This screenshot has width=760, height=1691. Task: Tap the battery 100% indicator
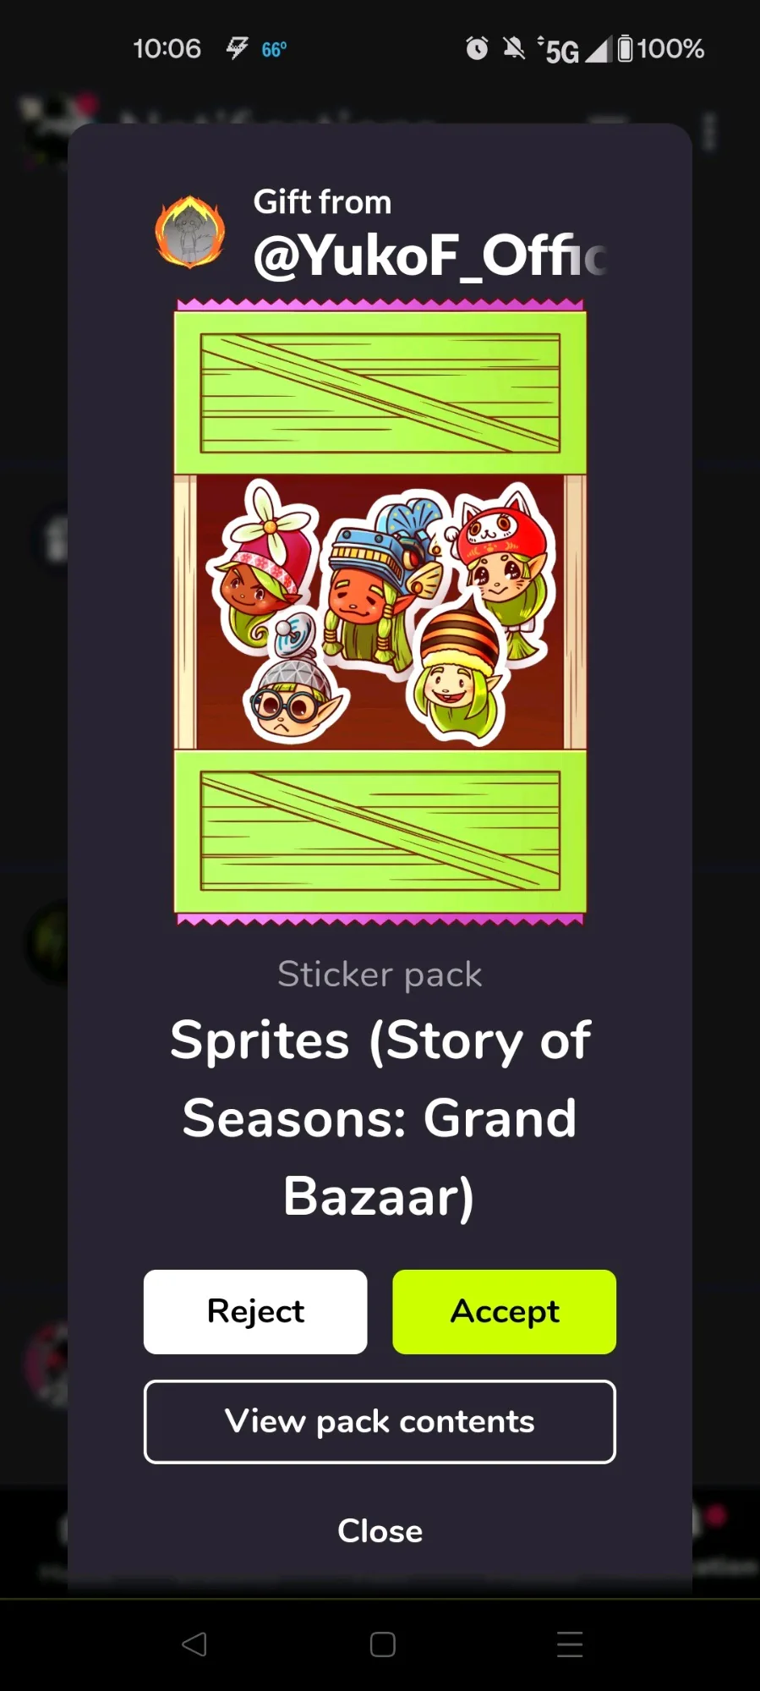[660, 48]
